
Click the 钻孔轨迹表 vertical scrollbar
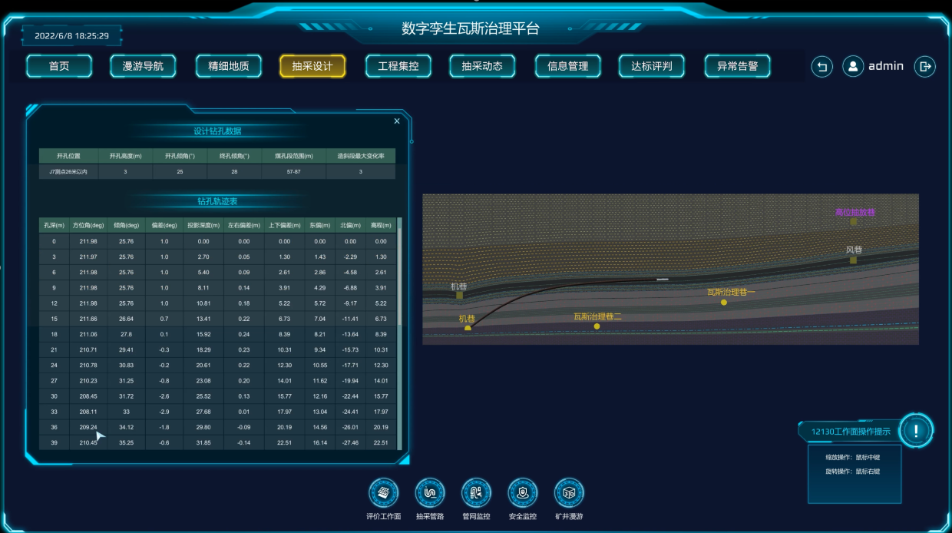coord(399,276)
